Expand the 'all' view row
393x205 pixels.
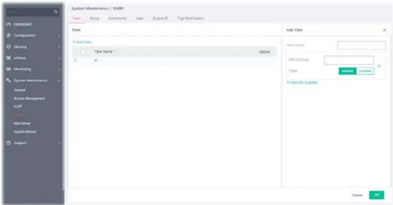click(x=75, y=60)
